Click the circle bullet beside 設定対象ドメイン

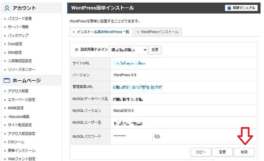click(x=77, y=50)
